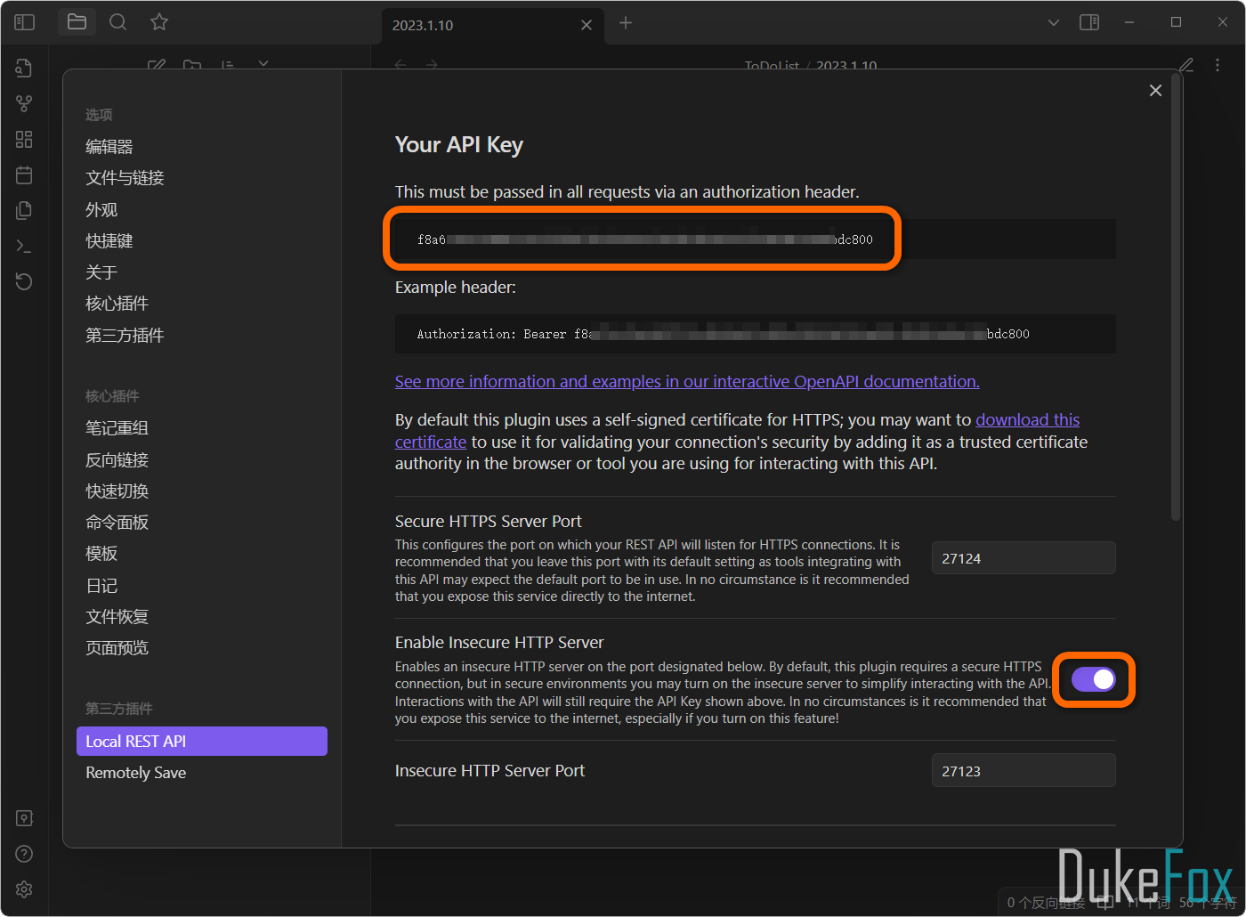Toggle the left sidebar collapse button
Screen dimensions: 1246x917
pos(24,22)
